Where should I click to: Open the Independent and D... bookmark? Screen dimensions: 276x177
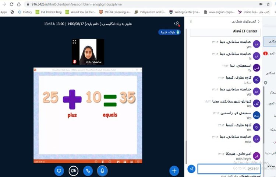pyautogui.click(x=150, y=12)
